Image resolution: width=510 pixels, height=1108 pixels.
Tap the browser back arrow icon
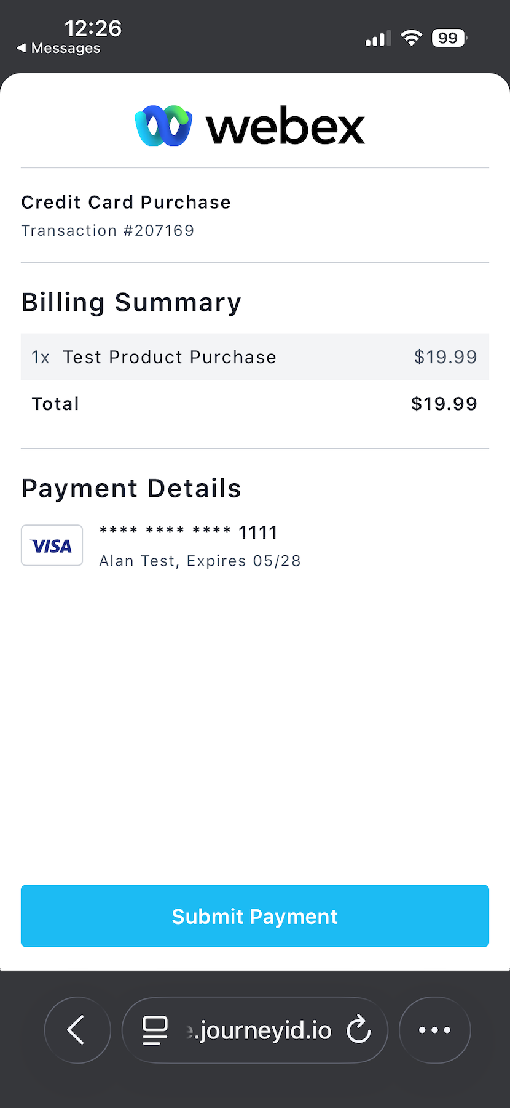point(77,1030)
